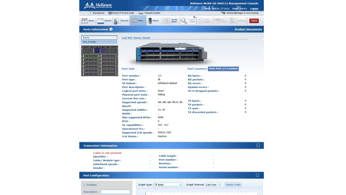The image size is (346, 195).
Task: Click the Ports Information info icon
Action: pyautogui.click(x=111, y=29)
